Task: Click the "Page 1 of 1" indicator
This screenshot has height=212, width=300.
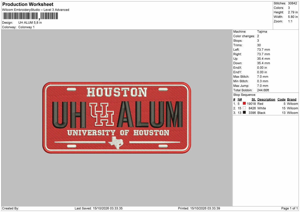Action: point(289,208)
